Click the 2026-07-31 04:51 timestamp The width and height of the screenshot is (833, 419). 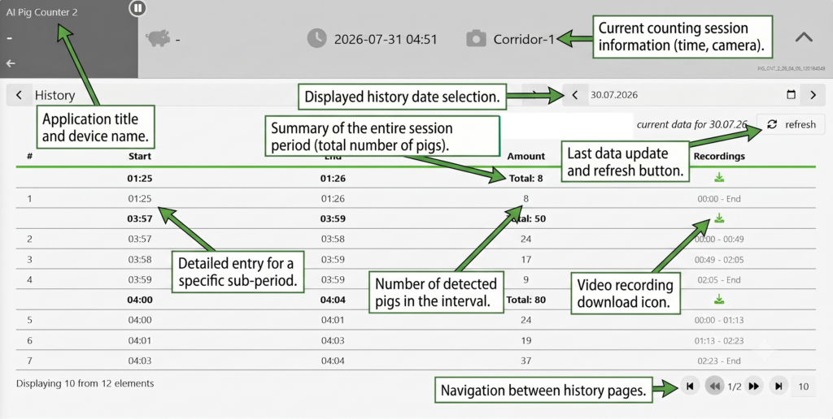pyautogui.click(x=386, y=39)
